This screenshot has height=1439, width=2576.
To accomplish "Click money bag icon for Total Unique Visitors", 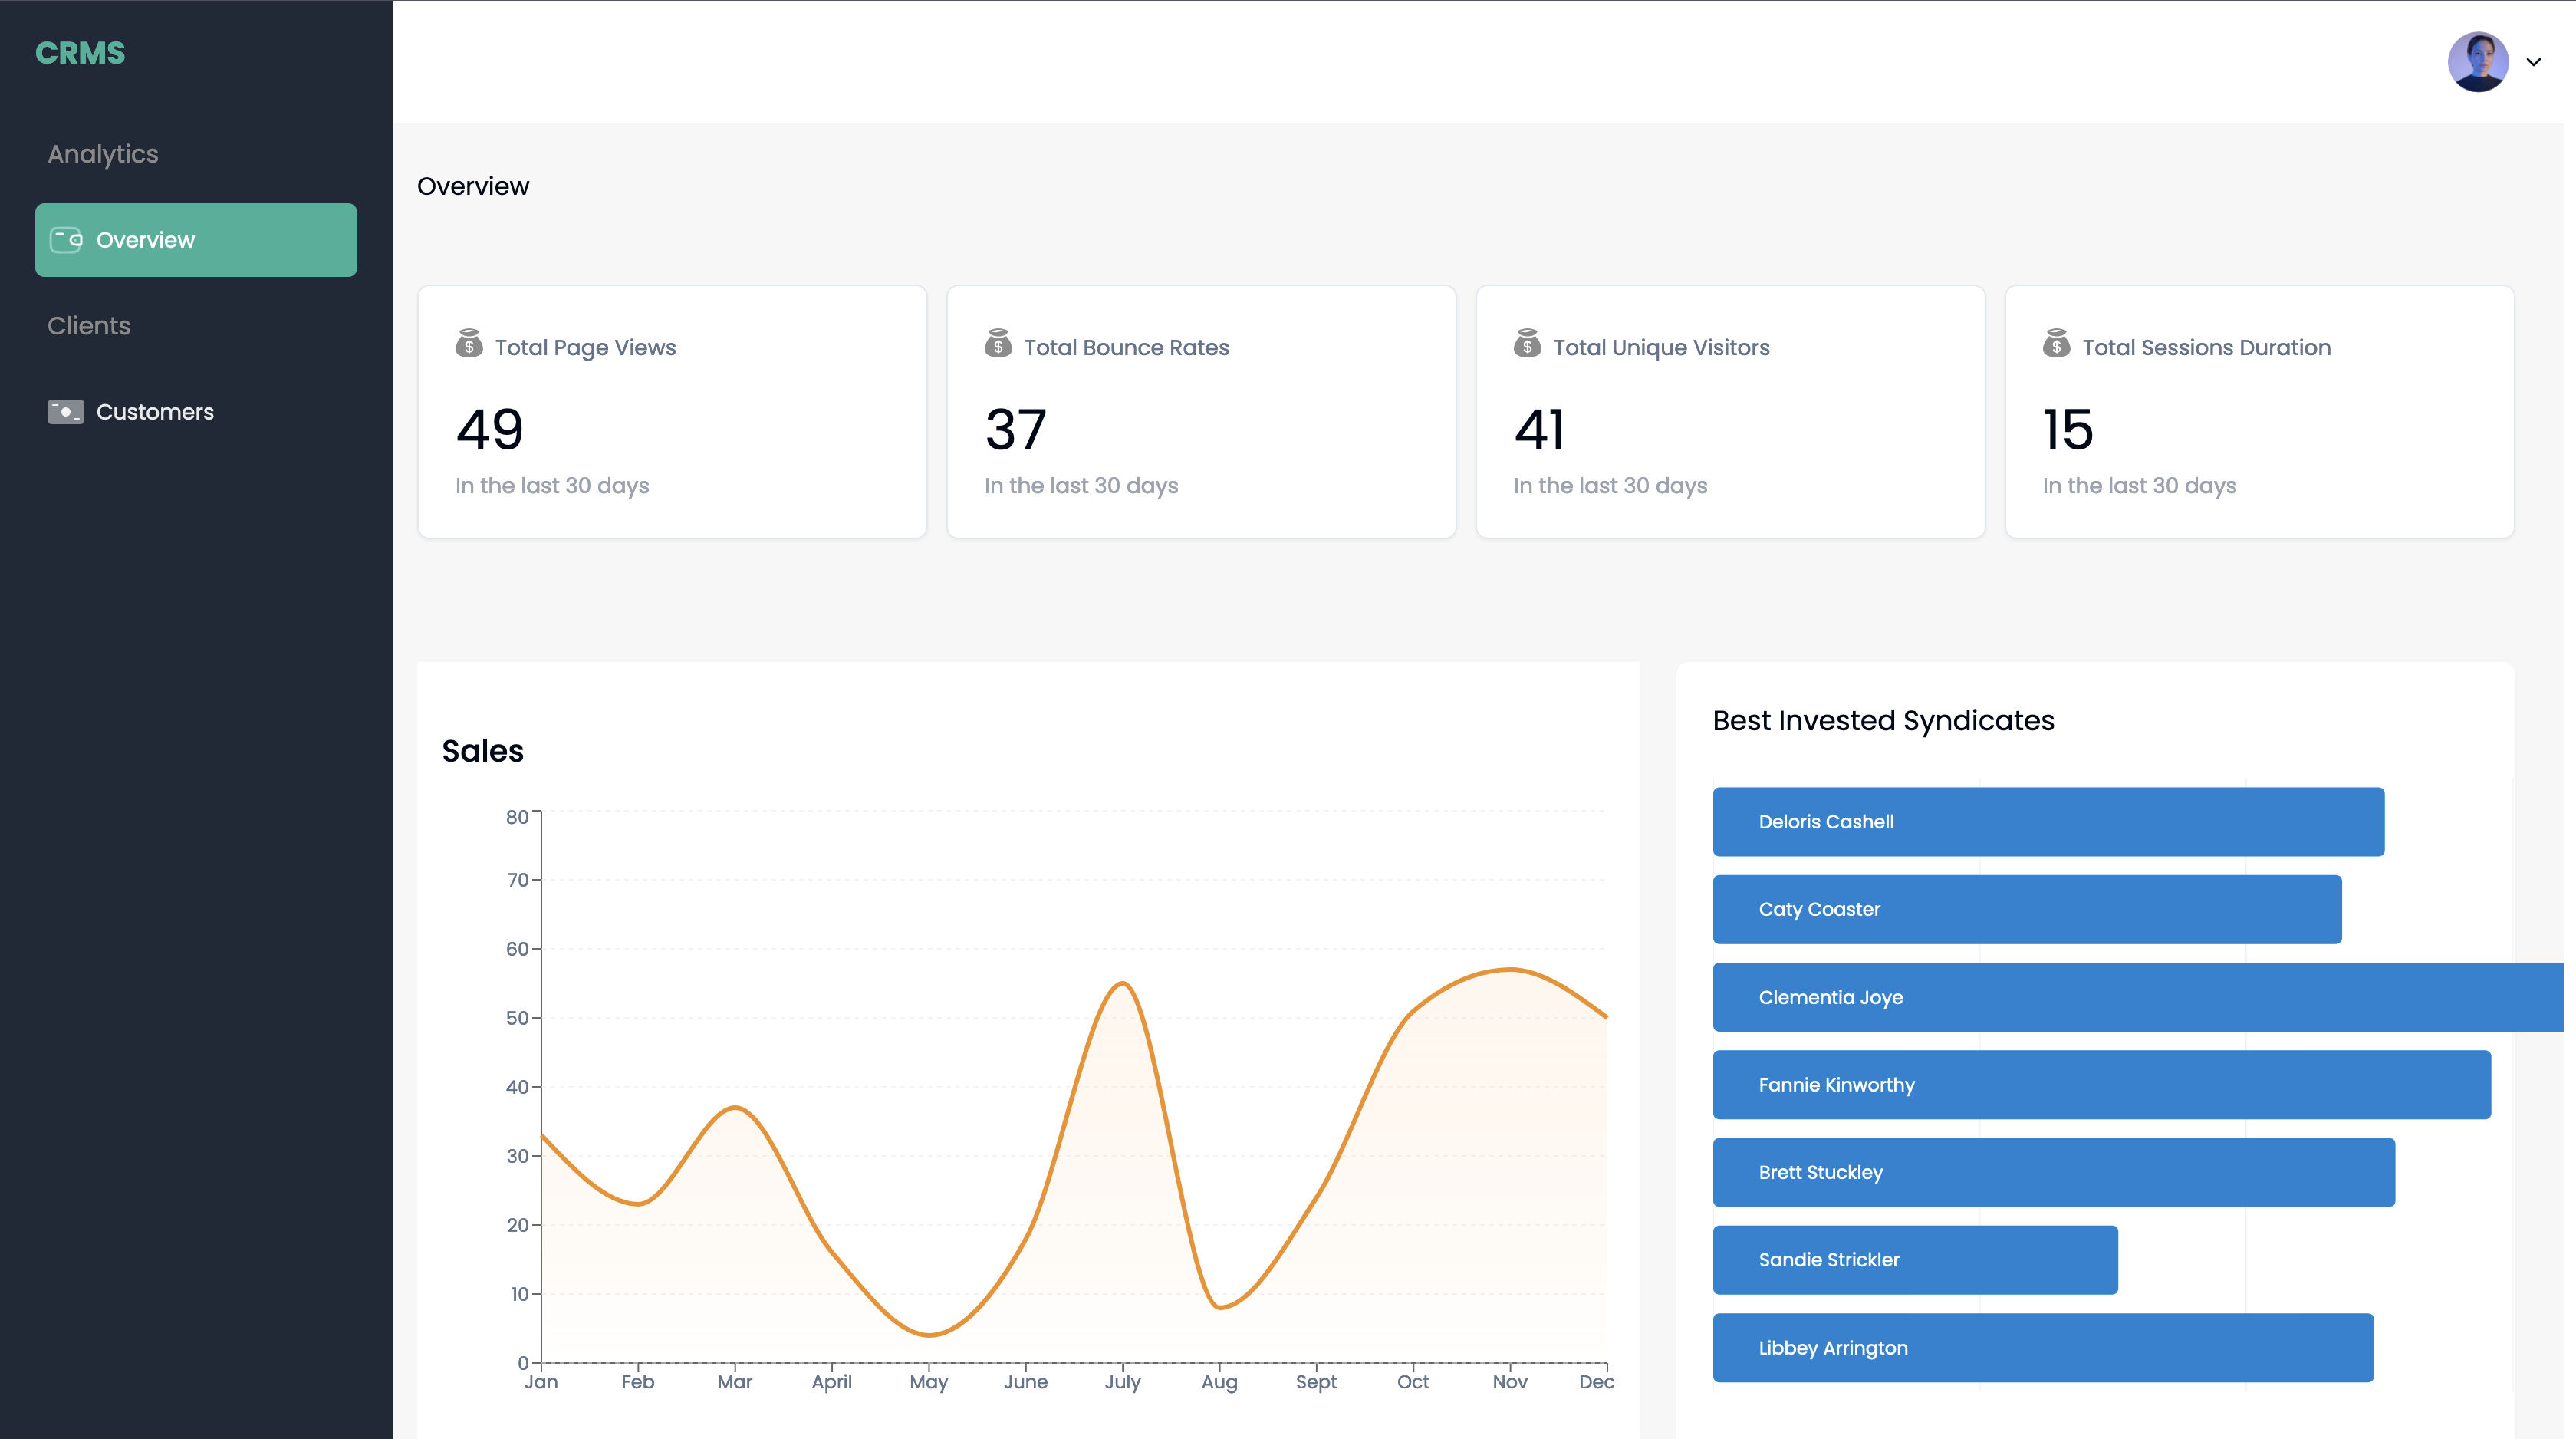I will pos(1527,344).
